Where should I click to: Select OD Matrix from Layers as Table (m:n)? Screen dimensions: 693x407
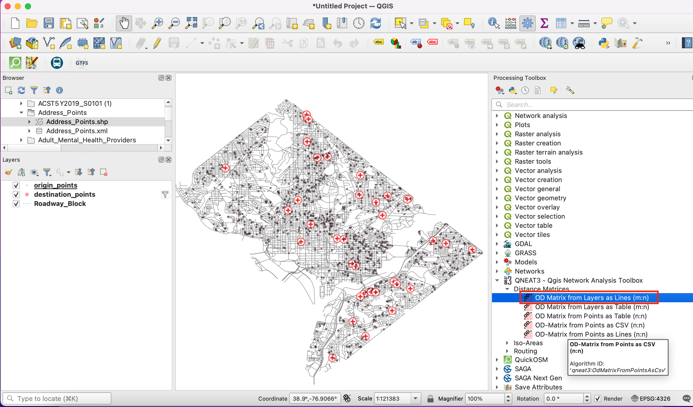592,307
